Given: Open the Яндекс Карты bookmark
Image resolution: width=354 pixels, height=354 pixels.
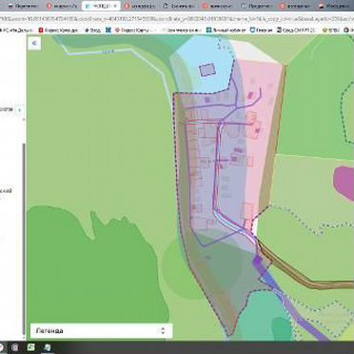Looking at the screenshot, I should pyautogui.click(x=133, y=30).
